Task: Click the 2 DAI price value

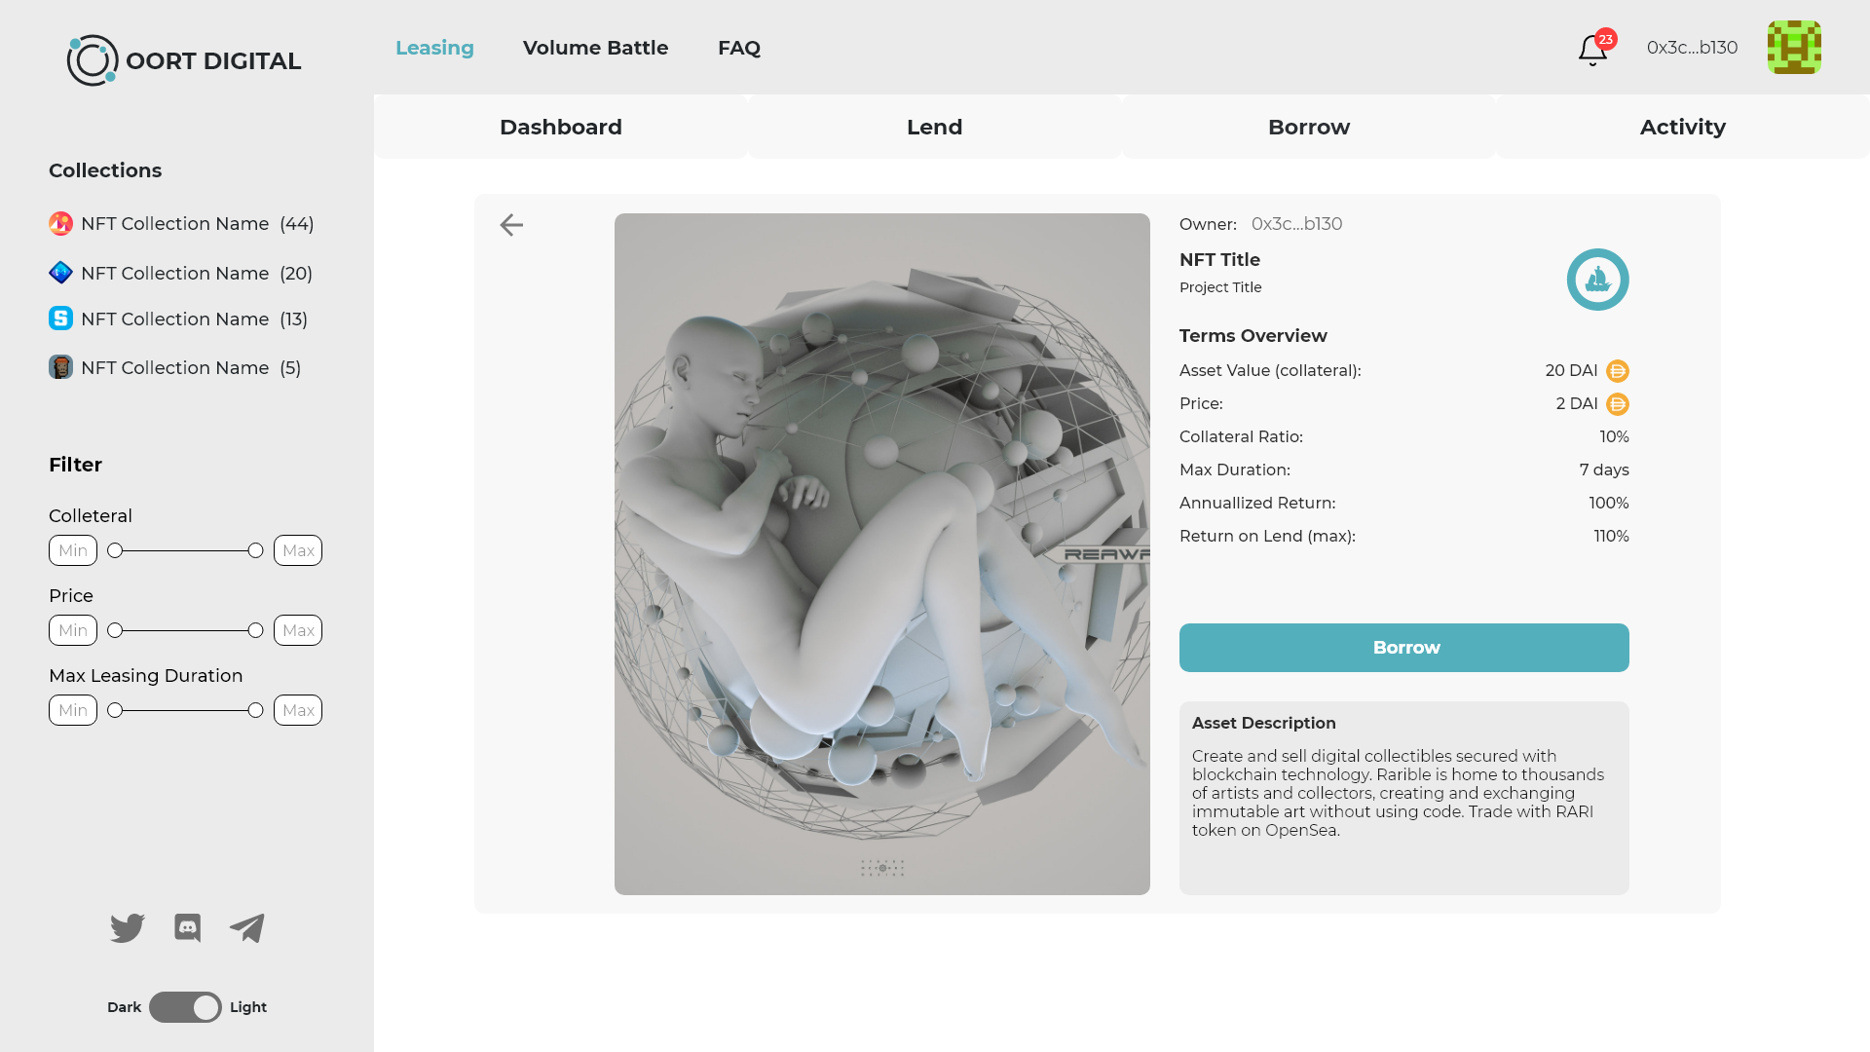Action: [x=1577, y=403]
